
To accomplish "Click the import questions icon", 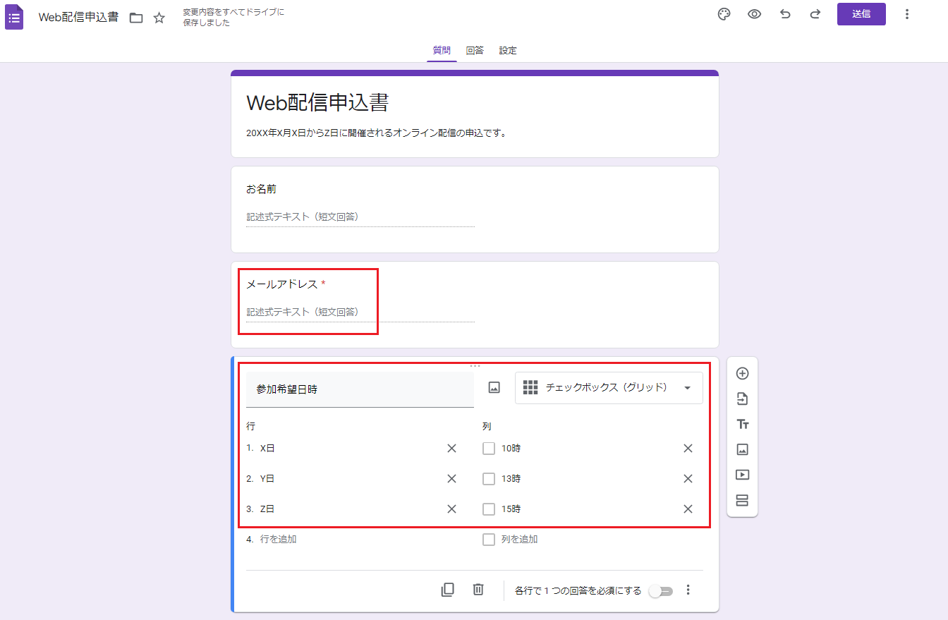I will point(742,399).
